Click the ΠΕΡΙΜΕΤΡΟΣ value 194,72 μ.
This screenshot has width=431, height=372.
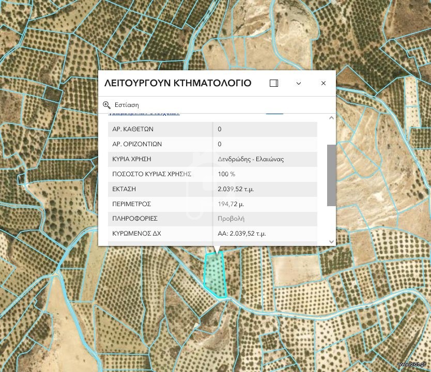[x=231, y=204]
